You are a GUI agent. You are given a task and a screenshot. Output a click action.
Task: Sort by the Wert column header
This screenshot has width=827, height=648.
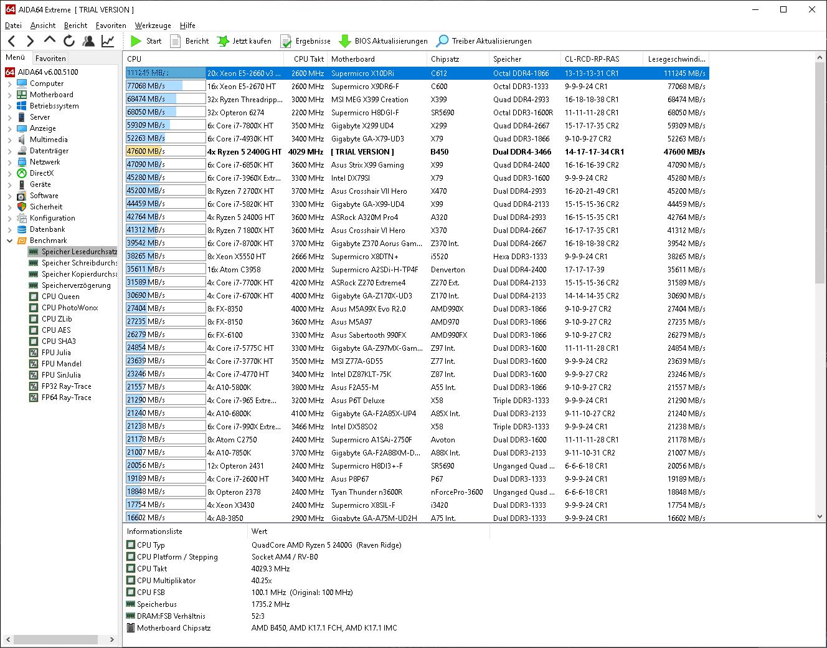click(x=369, y=531)
